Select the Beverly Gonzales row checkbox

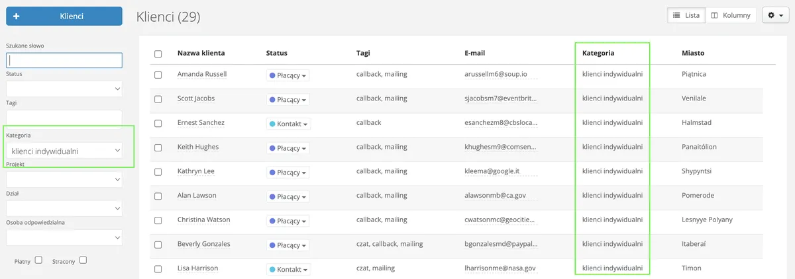158,245
